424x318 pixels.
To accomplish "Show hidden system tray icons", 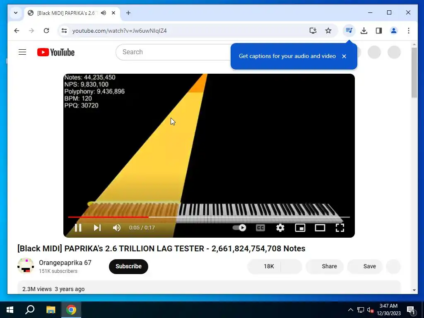I will pos(350,310).
